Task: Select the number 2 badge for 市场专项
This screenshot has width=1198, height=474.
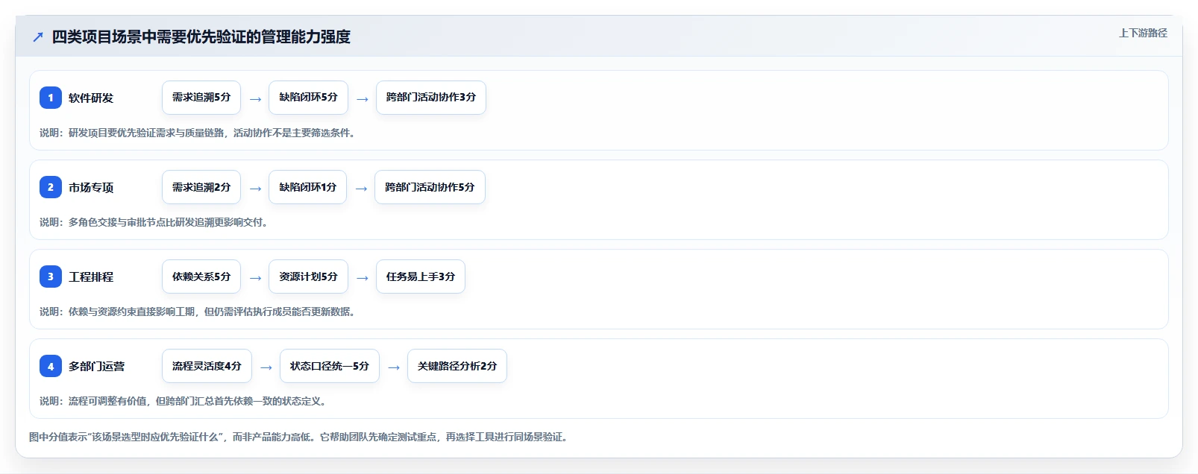Action: 51,187
